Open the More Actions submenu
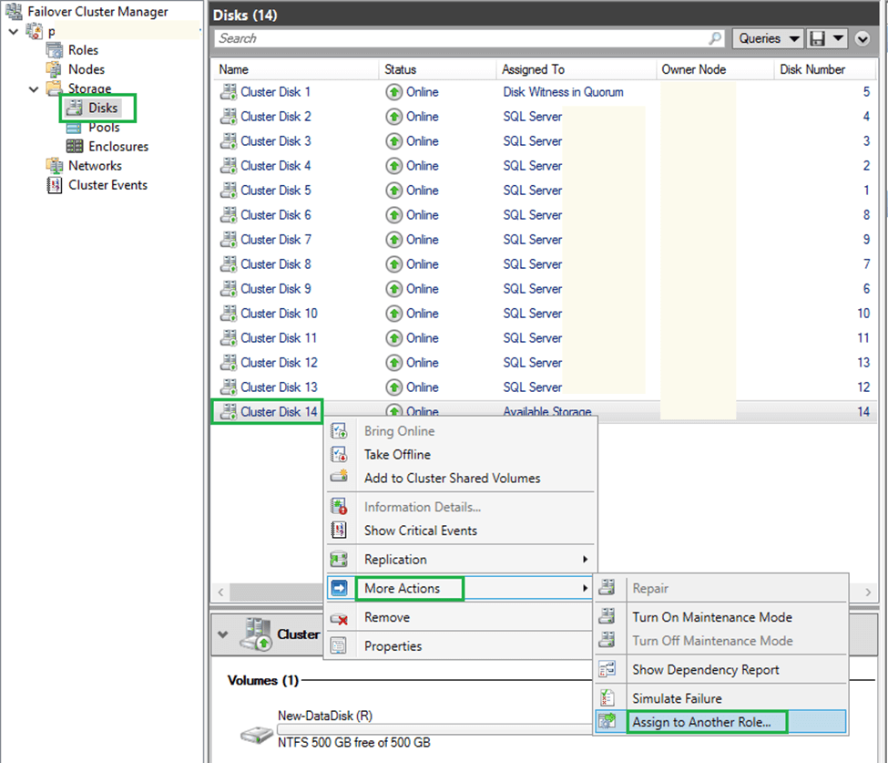This screenshot has width=888, height=763. 461,588
